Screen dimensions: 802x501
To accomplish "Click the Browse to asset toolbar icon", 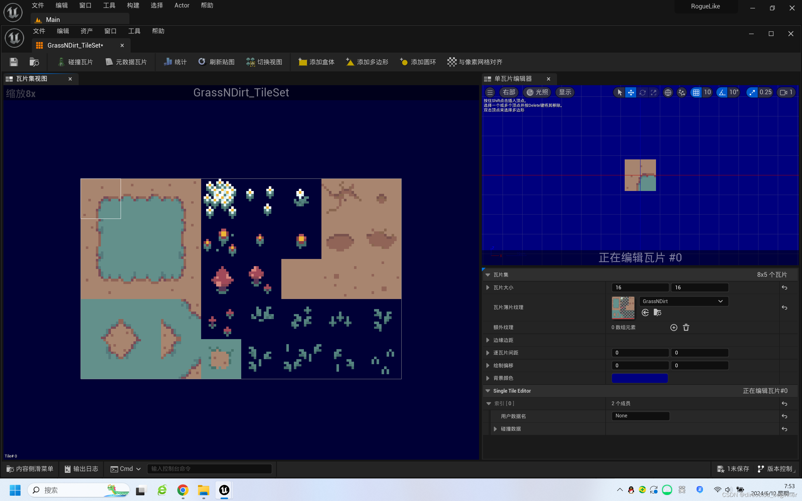I will 34,62.
